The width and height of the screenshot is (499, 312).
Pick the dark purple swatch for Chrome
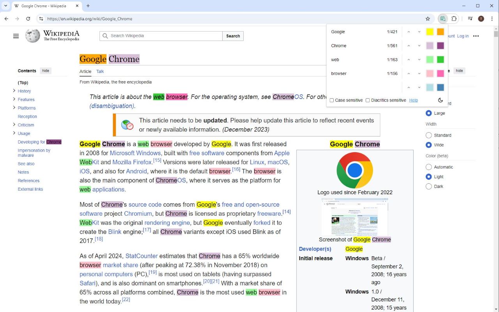click(441, 46)
